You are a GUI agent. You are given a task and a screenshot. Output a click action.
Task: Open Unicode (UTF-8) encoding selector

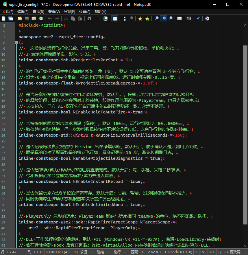[x=179, y=252]
